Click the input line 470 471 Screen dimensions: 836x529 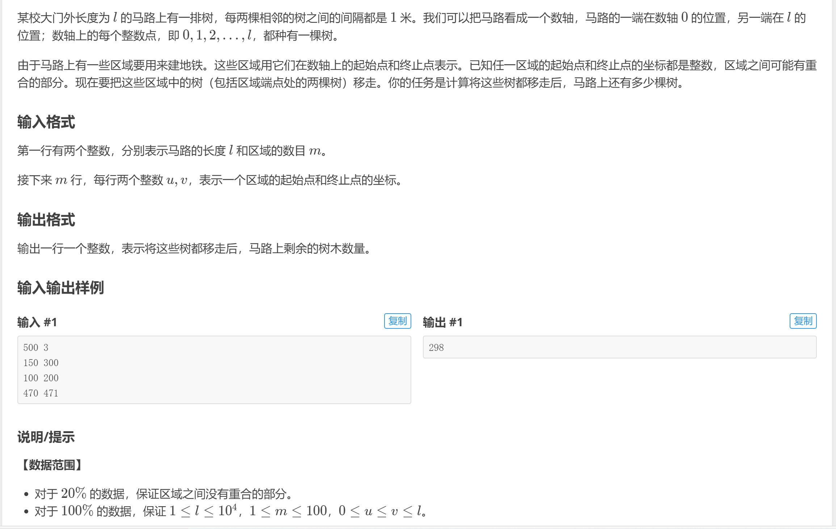pos(41,393)
